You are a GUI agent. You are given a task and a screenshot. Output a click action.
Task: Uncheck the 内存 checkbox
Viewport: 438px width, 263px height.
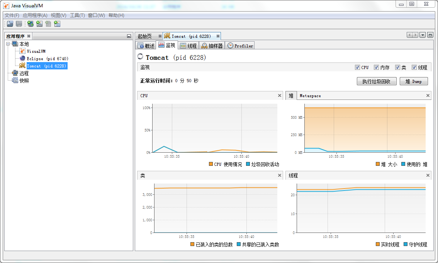[376, 67]
